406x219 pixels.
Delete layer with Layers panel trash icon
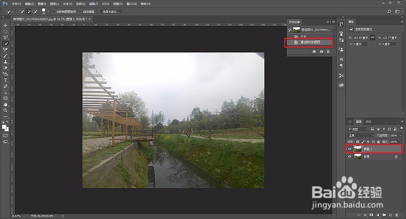coord(397,215)
